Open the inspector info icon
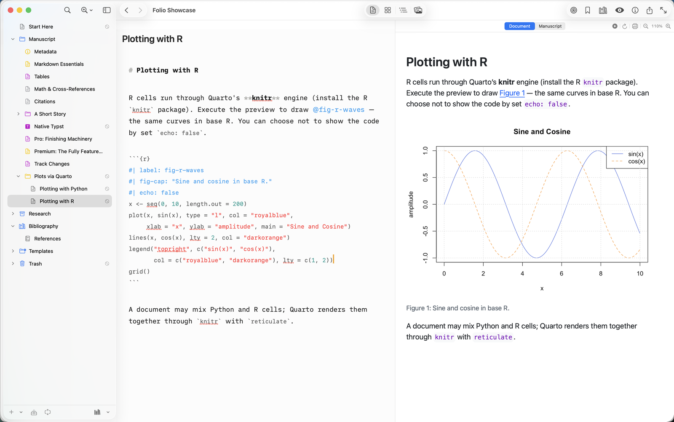 [x=635, y=10]
